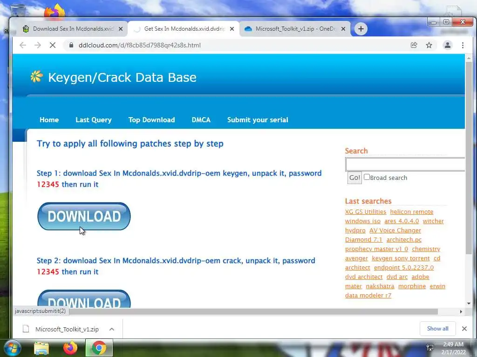Click the vertical scrollbar thumb

click(x=469, y=158)
